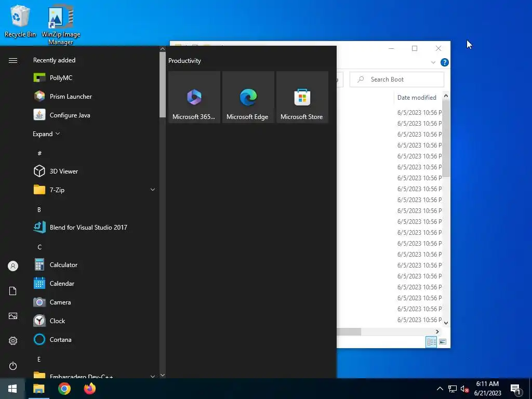Open user account icon in Start sidebar
532x399 pixels.
pos(13,266)
